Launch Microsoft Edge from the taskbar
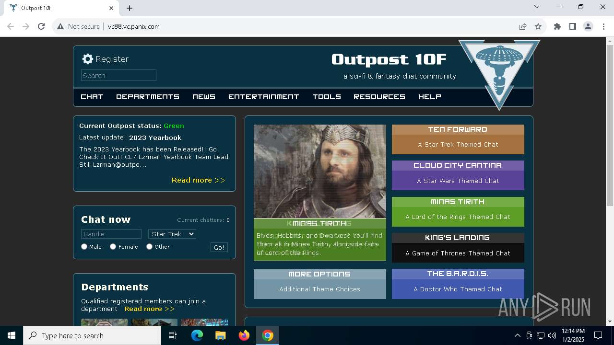This screenshot has height=345, width=614. click(197, 335)
